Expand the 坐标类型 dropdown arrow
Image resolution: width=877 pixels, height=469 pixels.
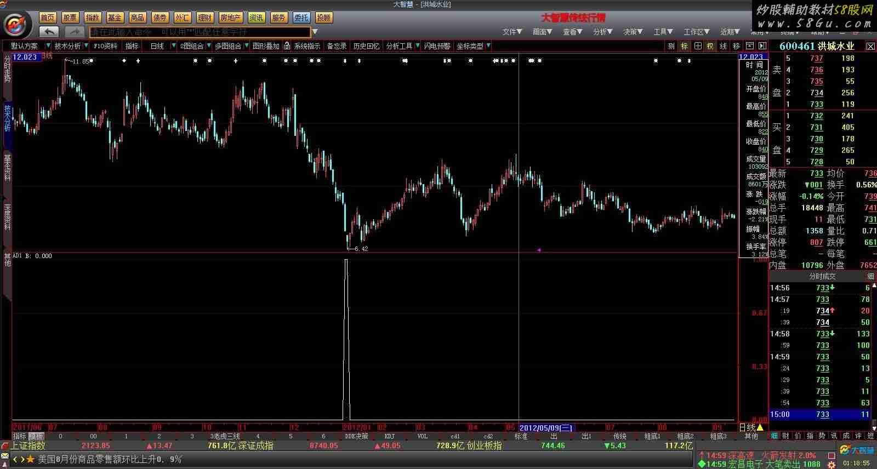488,46
